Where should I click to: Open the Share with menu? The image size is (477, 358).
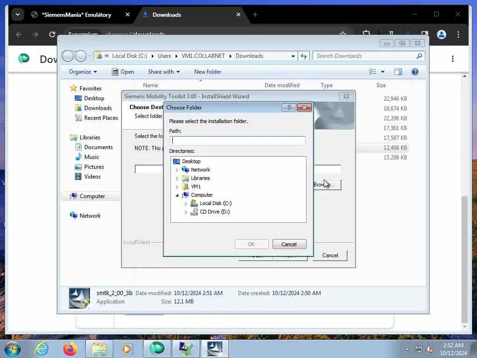pyautogui.click(x=164, y=72)
